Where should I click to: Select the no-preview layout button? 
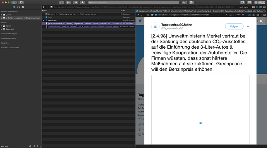pyautogui.click(x=256, y=2)
